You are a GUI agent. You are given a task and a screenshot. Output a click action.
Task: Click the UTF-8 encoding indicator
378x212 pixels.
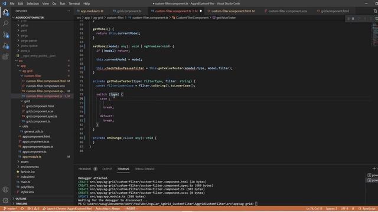(344, 208)
